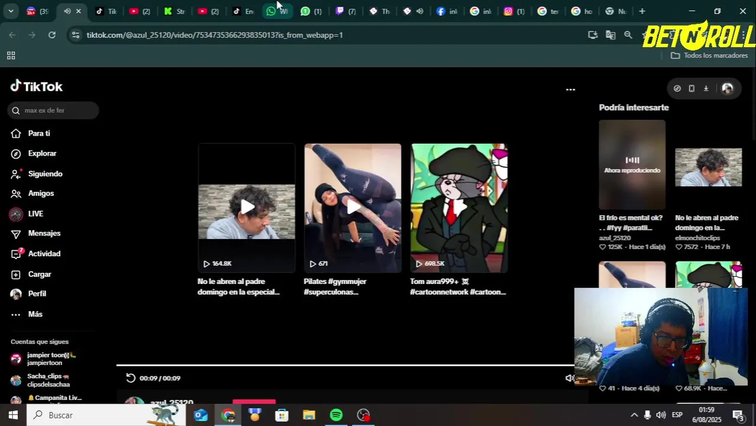
Task: Click the address bar URL
Action: tap(215, 35)
